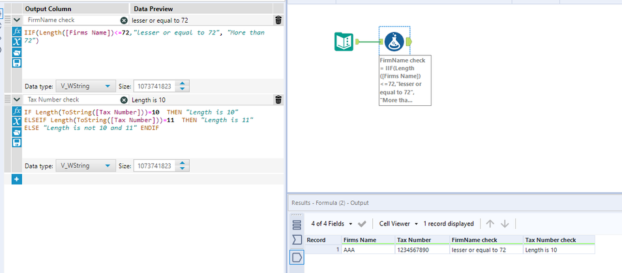
Task: Save the Tax Number check expression
Action: [17, 142]
